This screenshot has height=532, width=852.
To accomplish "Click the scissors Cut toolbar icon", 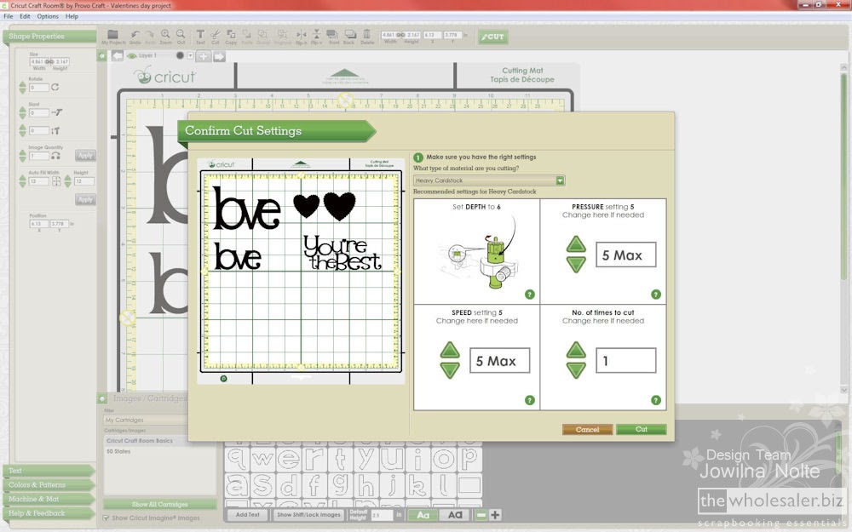I will (x=216, y=35).
